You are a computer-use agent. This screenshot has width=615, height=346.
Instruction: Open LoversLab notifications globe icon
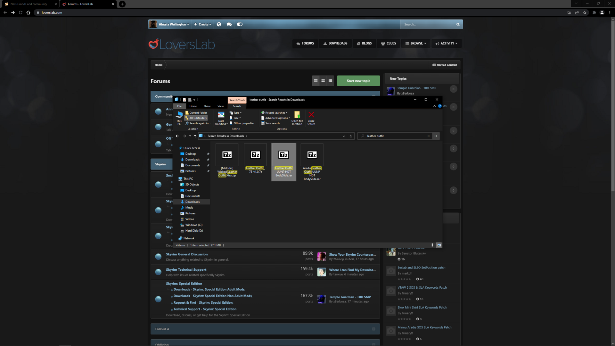pyautogui.click(x=219, y=24)
